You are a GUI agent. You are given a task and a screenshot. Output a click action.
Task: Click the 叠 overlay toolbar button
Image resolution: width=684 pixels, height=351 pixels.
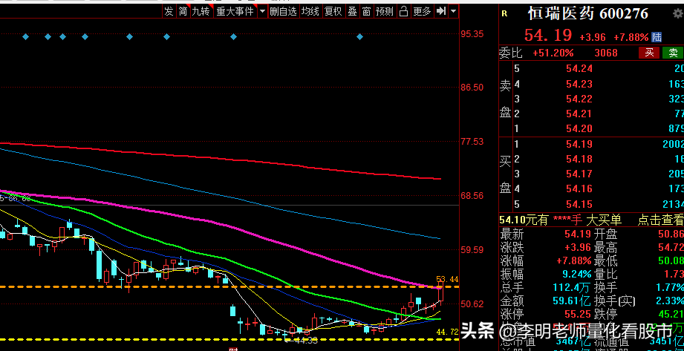pos(352,11)
